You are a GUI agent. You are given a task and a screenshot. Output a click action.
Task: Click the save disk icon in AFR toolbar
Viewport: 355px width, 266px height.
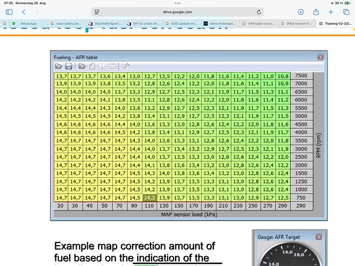(x=69, y=66)
